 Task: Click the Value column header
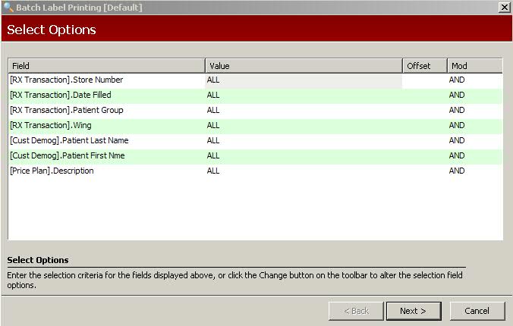point(304,66)
